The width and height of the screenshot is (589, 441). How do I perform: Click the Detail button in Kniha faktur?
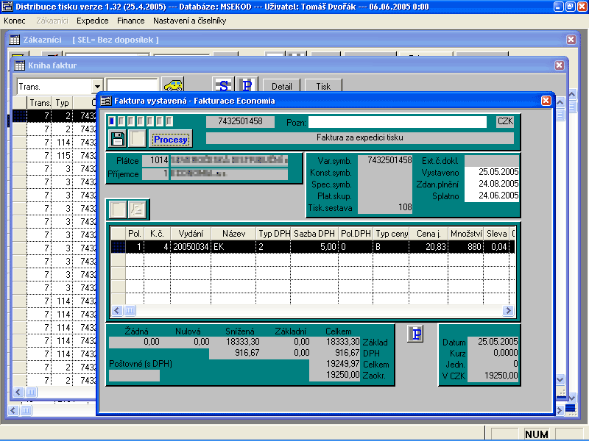pos(282,86)
